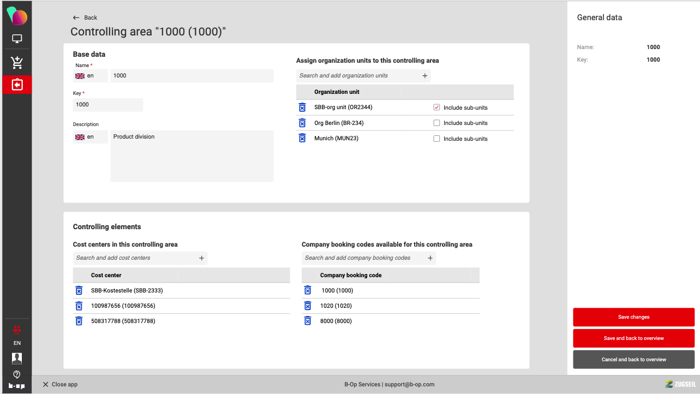The height and width of the screenshot is (394, 700).
Task: Uncheck Include sub-units for SBB-org unit
Action: pyautogui.click(x=436, y=108)
